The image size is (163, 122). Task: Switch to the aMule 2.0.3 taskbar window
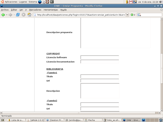pyautogui.click(x=35, y=120)
